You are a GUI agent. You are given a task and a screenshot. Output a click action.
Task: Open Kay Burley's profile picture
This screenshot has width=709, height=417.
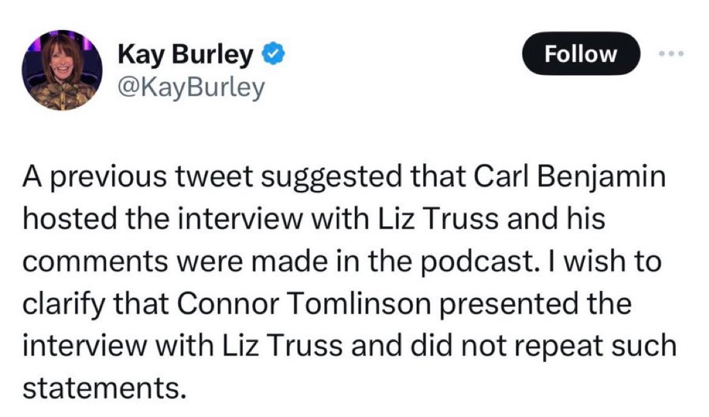point(62,70)
